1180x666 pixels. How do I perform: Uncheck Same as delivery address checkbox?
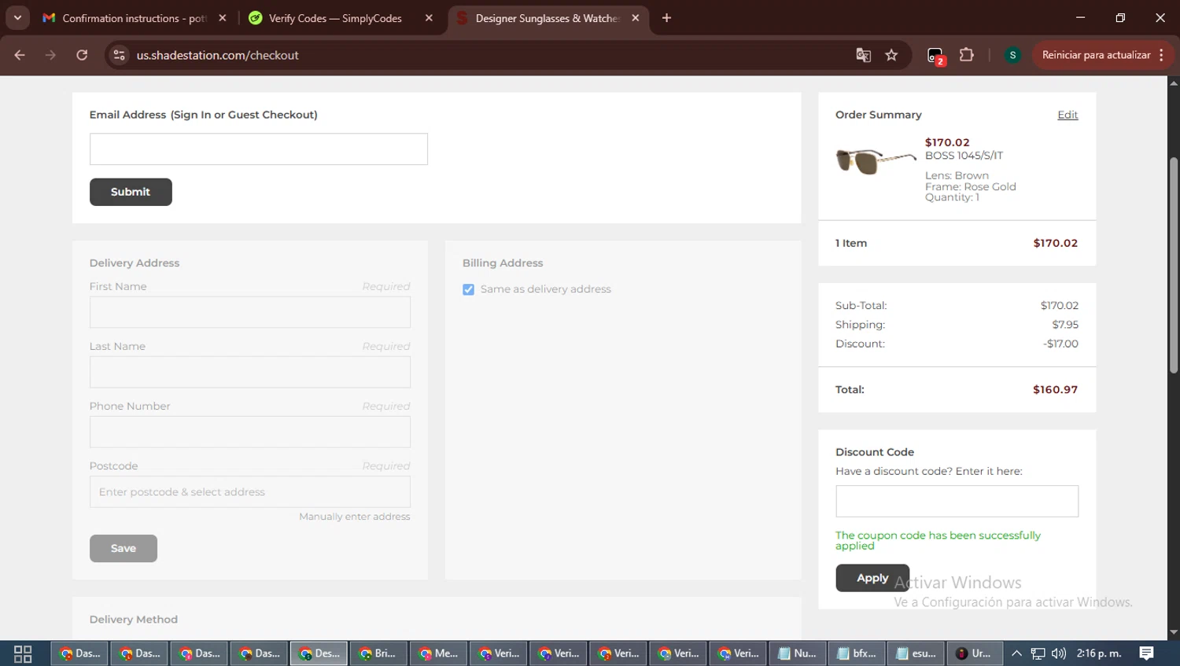(469, 289)
